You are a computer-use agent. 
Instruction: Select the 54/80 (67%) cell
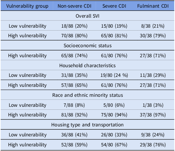coord(114,145)
